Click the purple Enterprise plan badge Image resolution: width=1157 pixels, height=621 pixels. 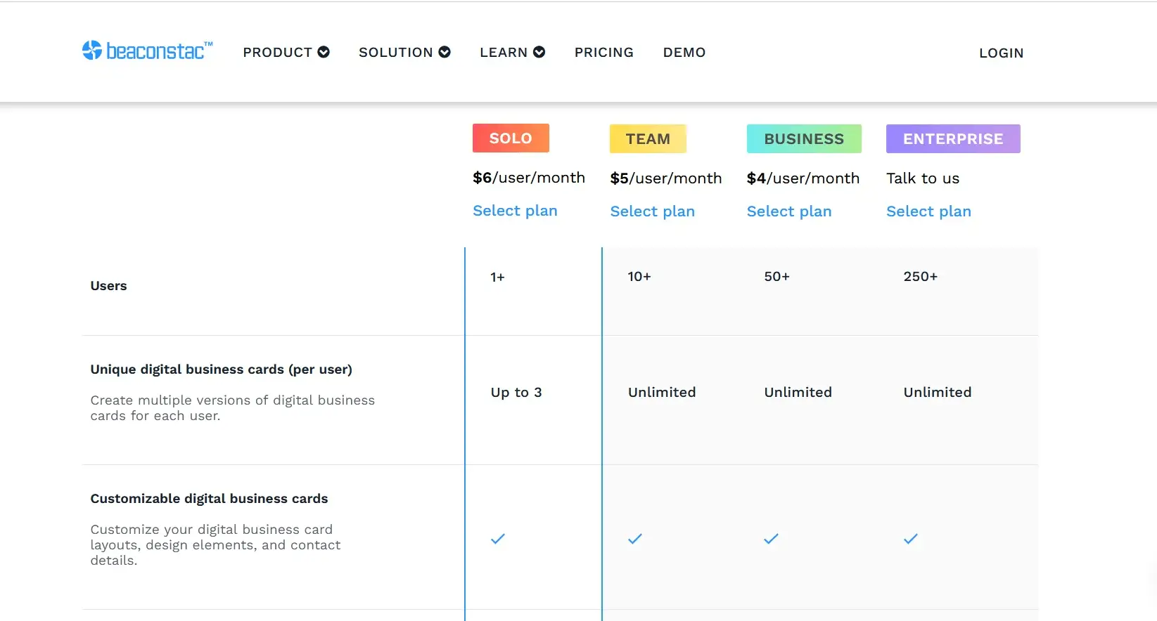953,139
